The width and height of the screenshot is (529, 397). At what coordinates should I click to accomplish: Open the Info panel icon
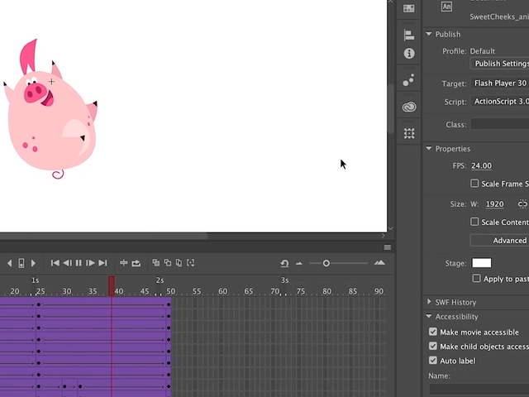409,53
